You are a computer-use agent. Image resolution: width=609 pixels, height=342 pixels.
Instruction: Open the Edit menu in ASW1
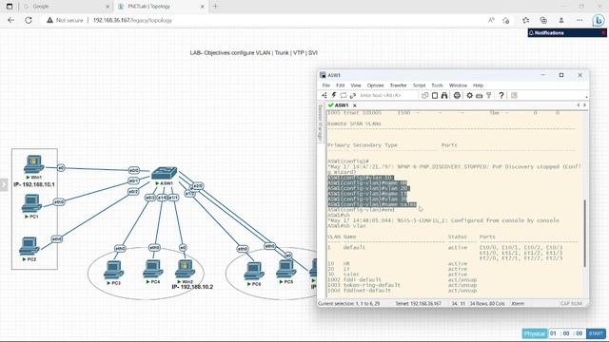(341, 85)
